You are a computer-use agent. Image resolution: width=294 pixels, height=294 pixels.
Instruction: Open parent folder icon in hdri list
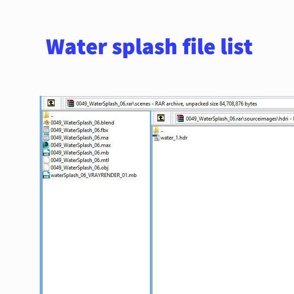coord(156,130)
